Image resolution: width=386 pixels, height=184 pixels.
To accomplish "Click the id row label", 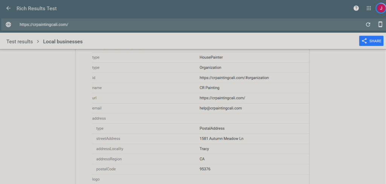I will click(x=93, y=78).
